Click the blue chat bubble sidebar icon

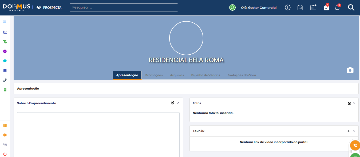click(5, 61)
